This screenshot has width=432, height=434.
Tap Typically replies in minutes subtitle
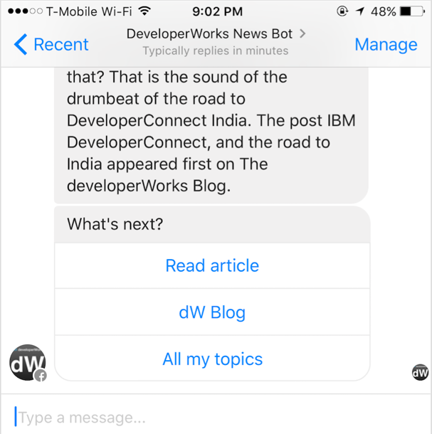(x=216, y=51)
